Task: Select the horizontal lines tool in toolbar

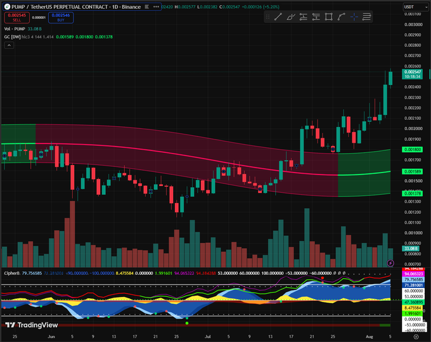Action: (367, 16)
